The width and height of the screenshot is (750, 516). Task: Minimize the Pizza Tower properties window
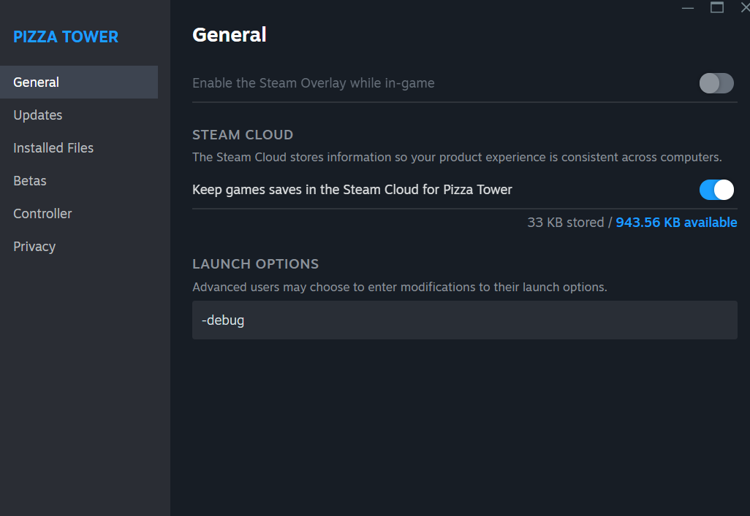coord(688,7)
